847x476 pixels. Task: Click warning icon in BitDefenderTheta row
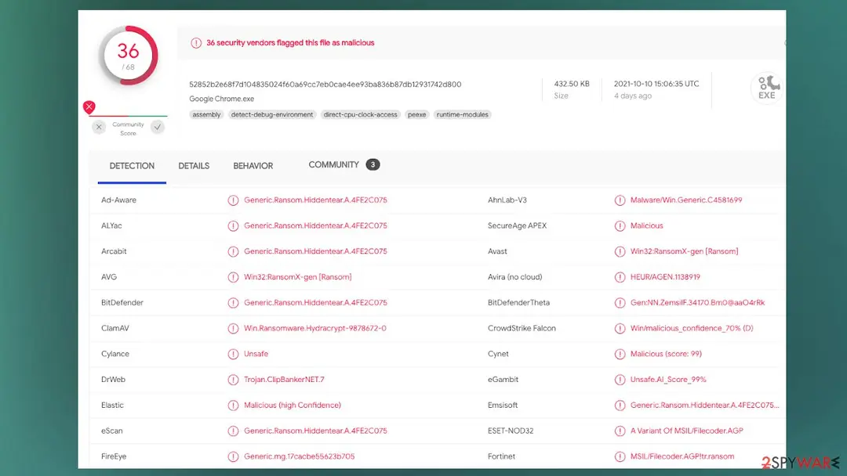click(620, 303)
